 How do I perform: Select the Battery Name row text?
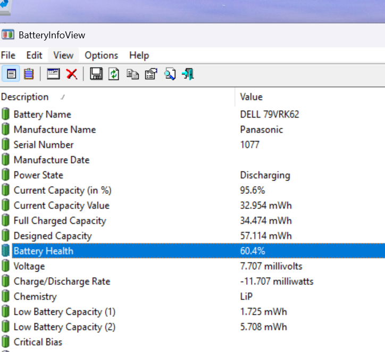click(x=42, y=114)
